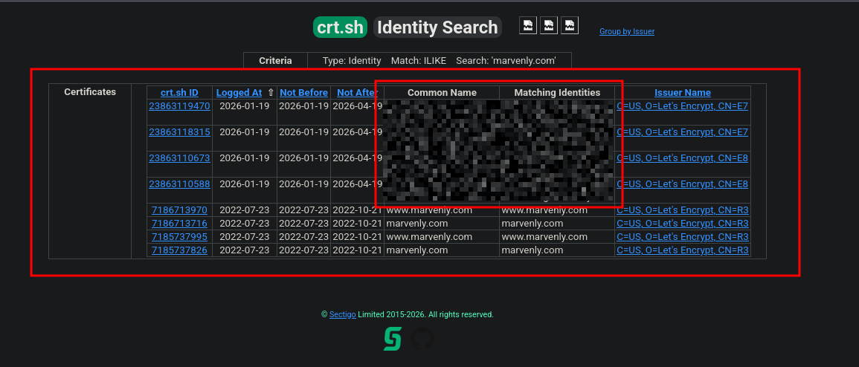Screen dimensions: 859x367
Task: Click the first broken image icon in header
Action: [527, 25]
